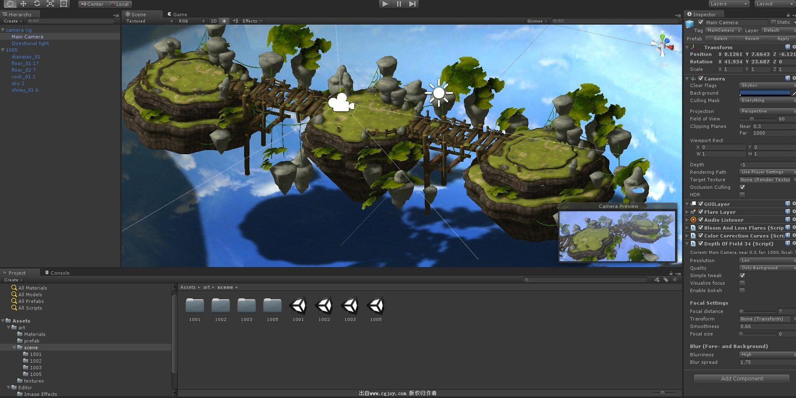This screenshot has height=398, width=796.
Task: Collapse the Transform component
Action: click(687, 48)
